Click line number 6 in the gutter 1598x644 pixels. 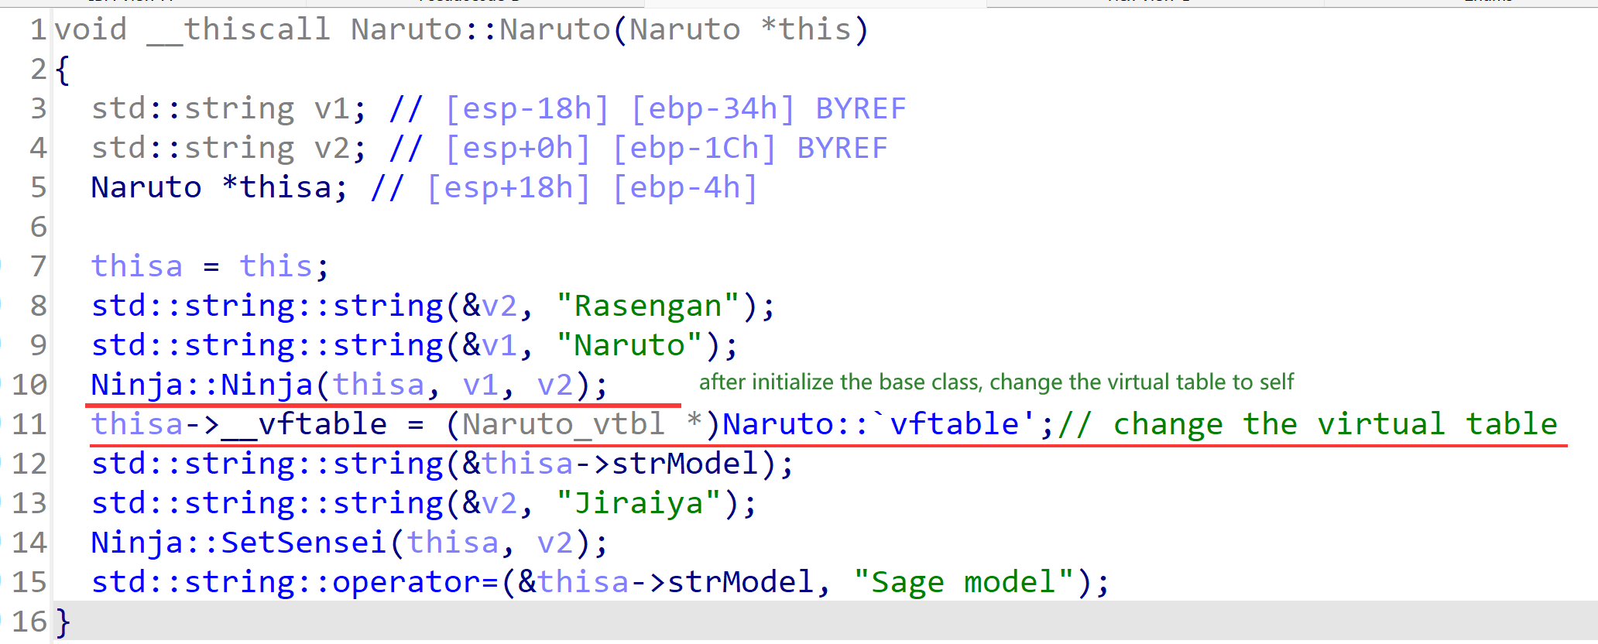point(39,227)
